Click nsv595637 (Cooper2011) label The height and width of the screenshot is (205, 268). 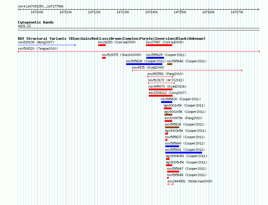pyautogui.click(x=185, y=137)
